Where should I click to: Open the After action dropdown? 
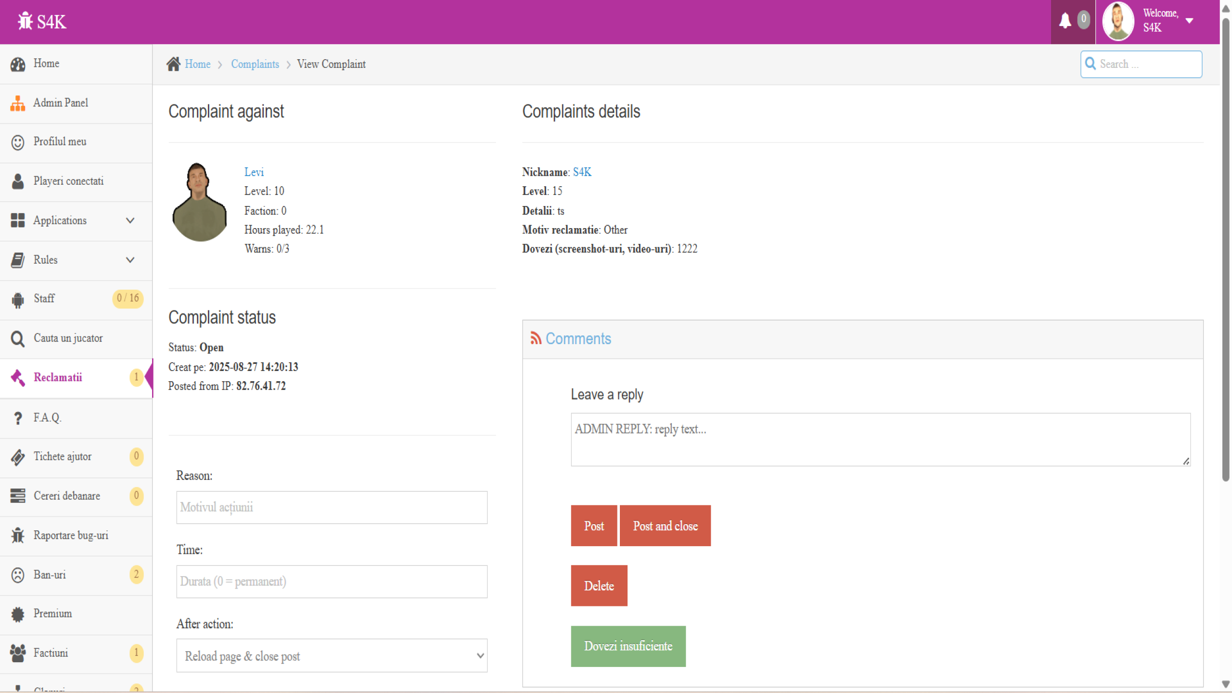(x=332, y=656)
